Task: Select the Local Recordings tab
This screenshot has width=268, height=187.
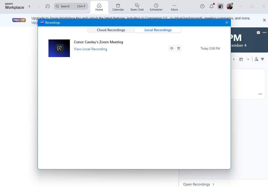Action: pos(158,30)
